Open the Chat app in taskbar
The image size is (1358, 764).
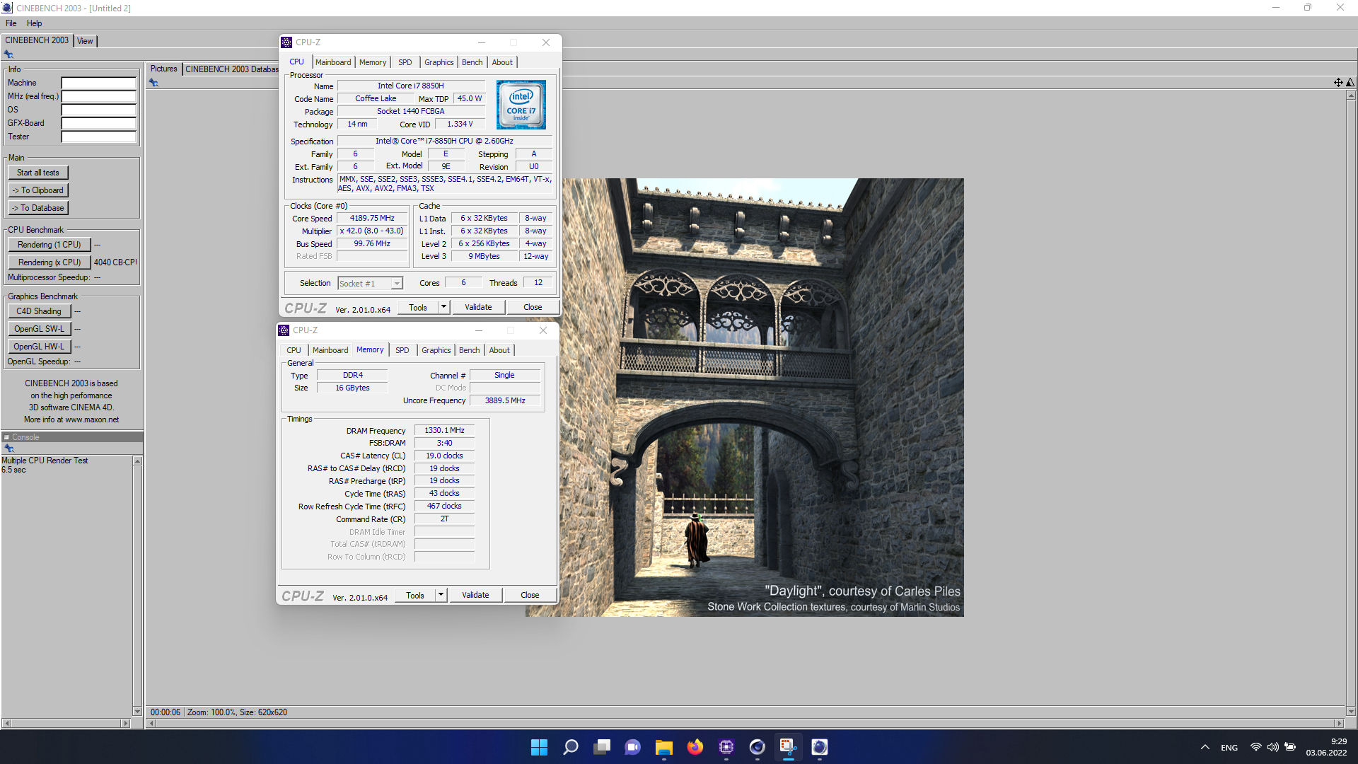(x=632, y=747)
